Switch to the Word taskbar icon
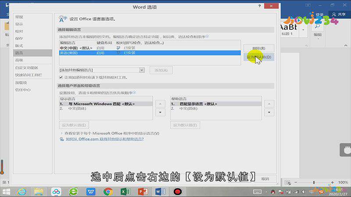This screenshot has height=197, width=351. click(x=160, y=192)
